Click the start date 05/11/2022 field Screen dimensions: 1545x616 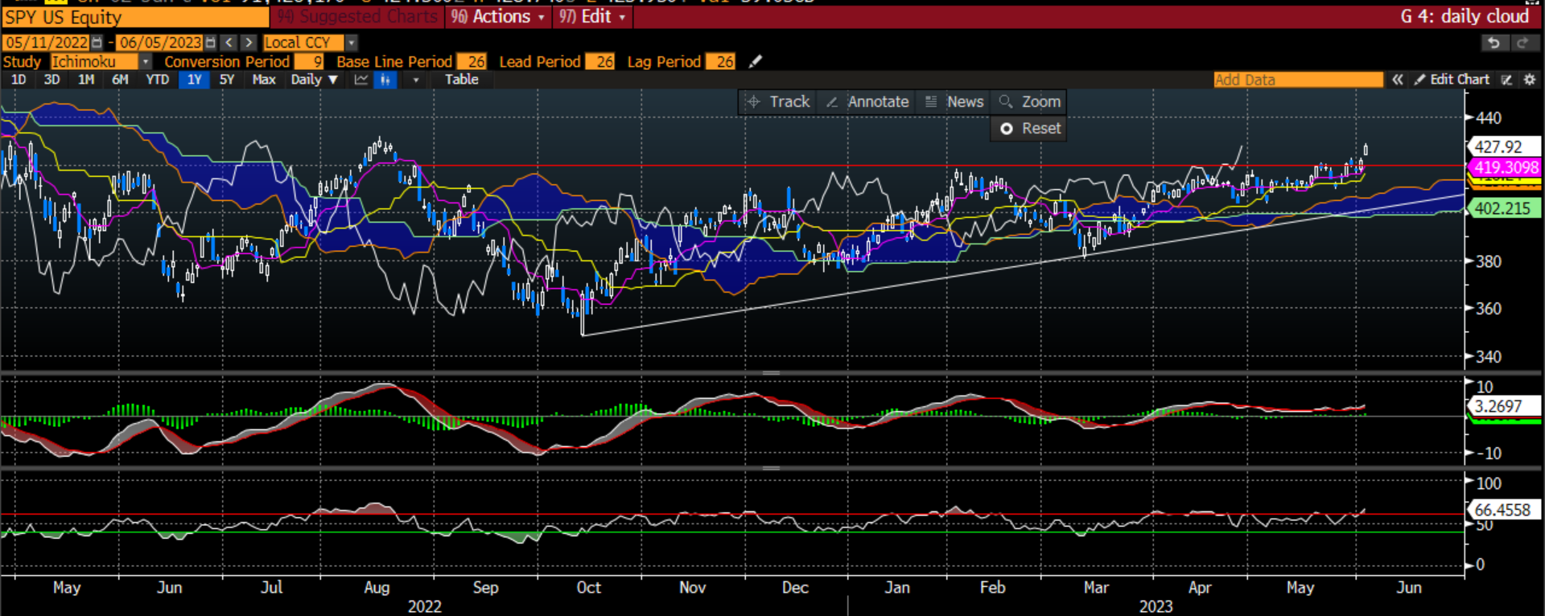tap(47, 43)
